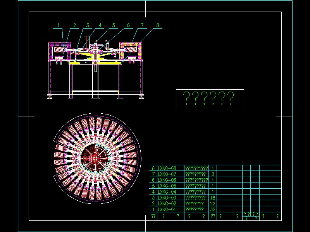
Task: Select part code LXKG-05 in the parts table
Action: (x=167, y=186)
